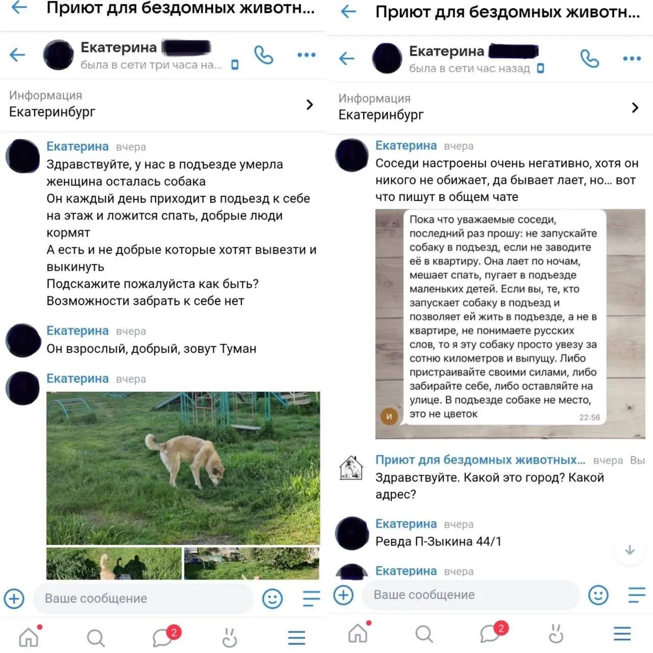Open three-dots menu in right chat header

(x=632, y=59)
